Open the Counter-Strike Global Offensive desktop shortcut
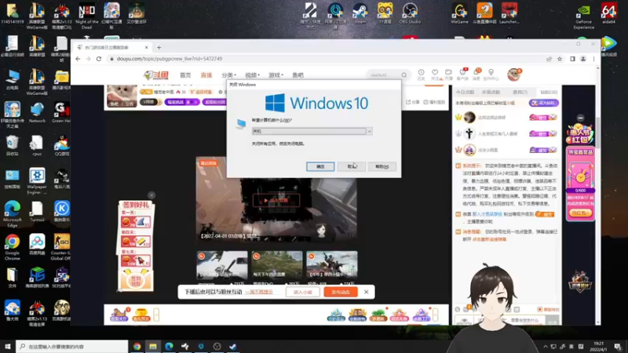 coord(62,247)
